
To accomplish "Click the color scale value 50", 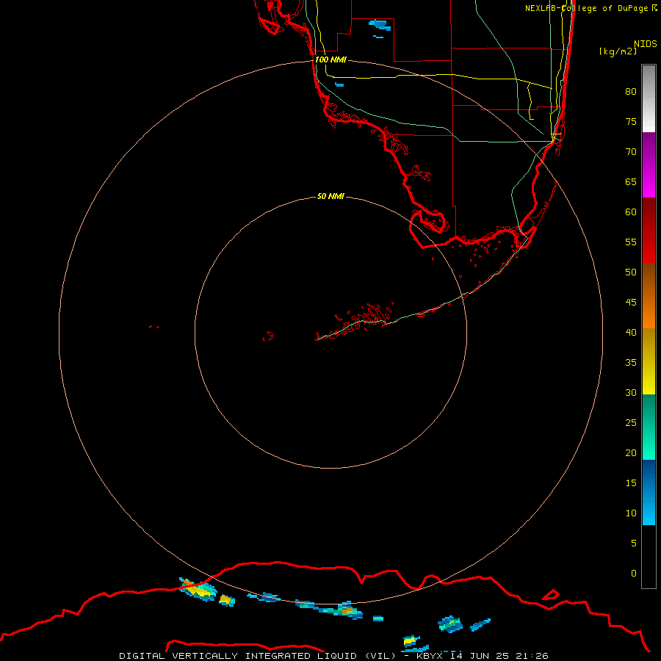I will [631, 272].
